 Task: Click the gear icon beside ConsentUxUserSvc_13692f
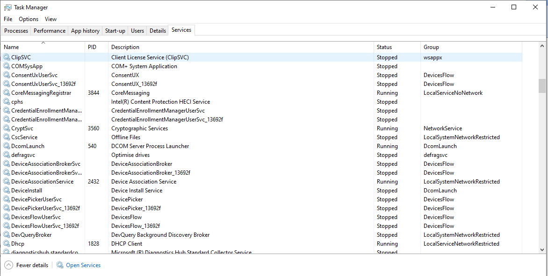click(x=6, y=84)
